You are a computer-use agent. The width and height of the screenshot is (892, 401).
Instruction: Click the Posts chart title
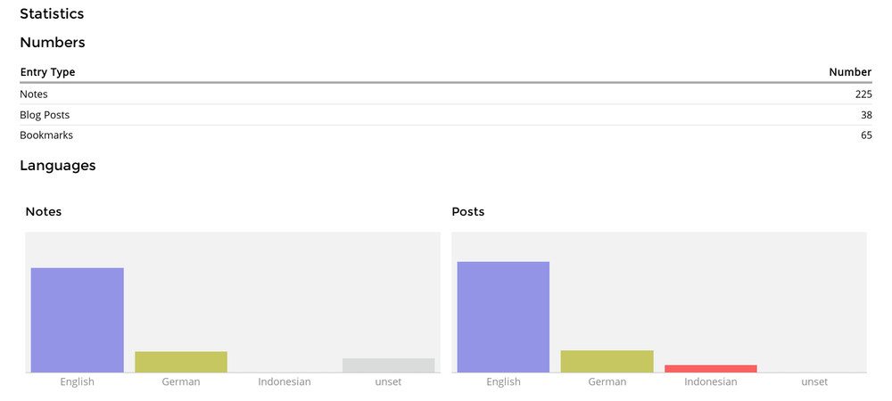click(468, 212)
